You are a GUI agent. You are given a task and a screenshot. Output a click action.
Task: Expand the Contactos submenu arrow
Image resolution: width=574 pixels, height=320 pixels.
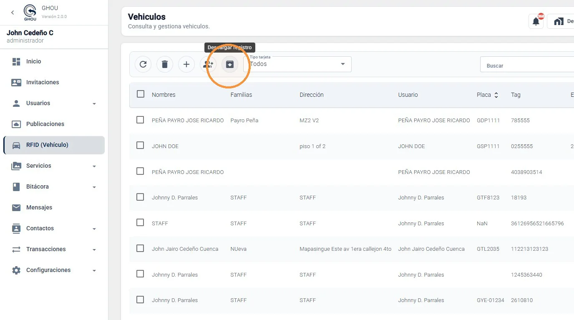click(94, 229)
